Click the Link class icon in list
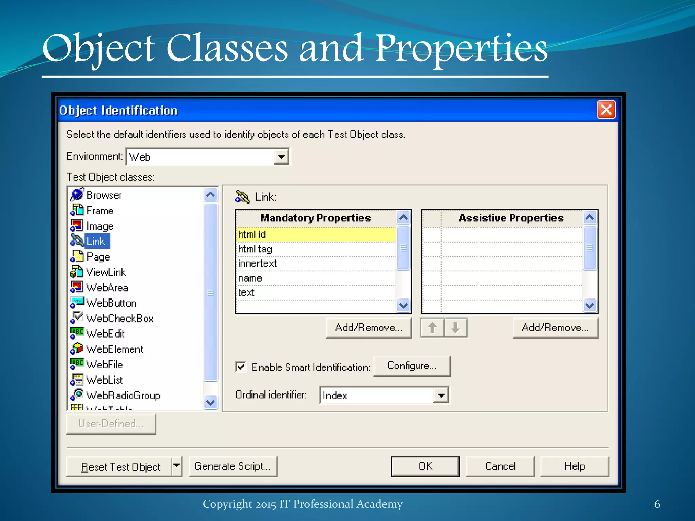Screen dimensions: 695x521 (x=77, y=241)
